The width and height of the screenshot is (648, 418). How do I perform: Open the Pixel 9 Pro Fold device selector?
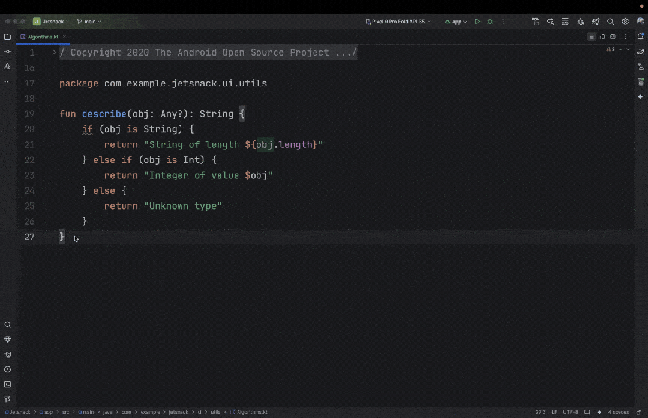point(398,22)
